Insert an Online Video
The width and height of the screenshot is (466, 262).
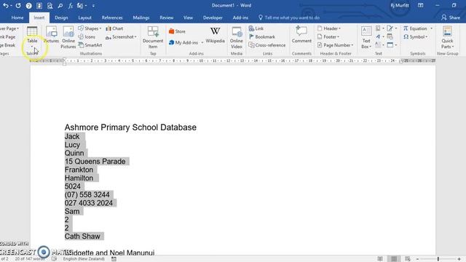[x=237, y=37]
